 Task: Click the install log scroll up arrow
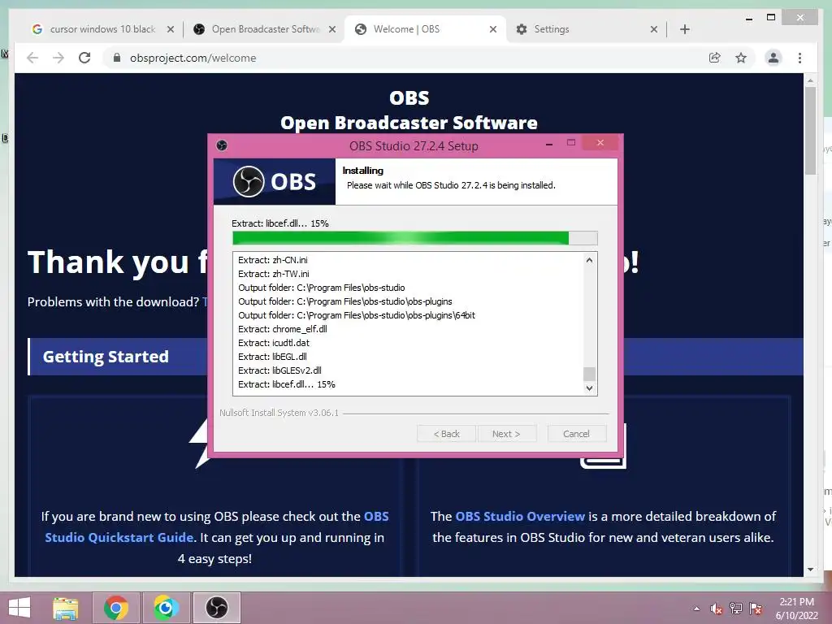coord(589,260)
